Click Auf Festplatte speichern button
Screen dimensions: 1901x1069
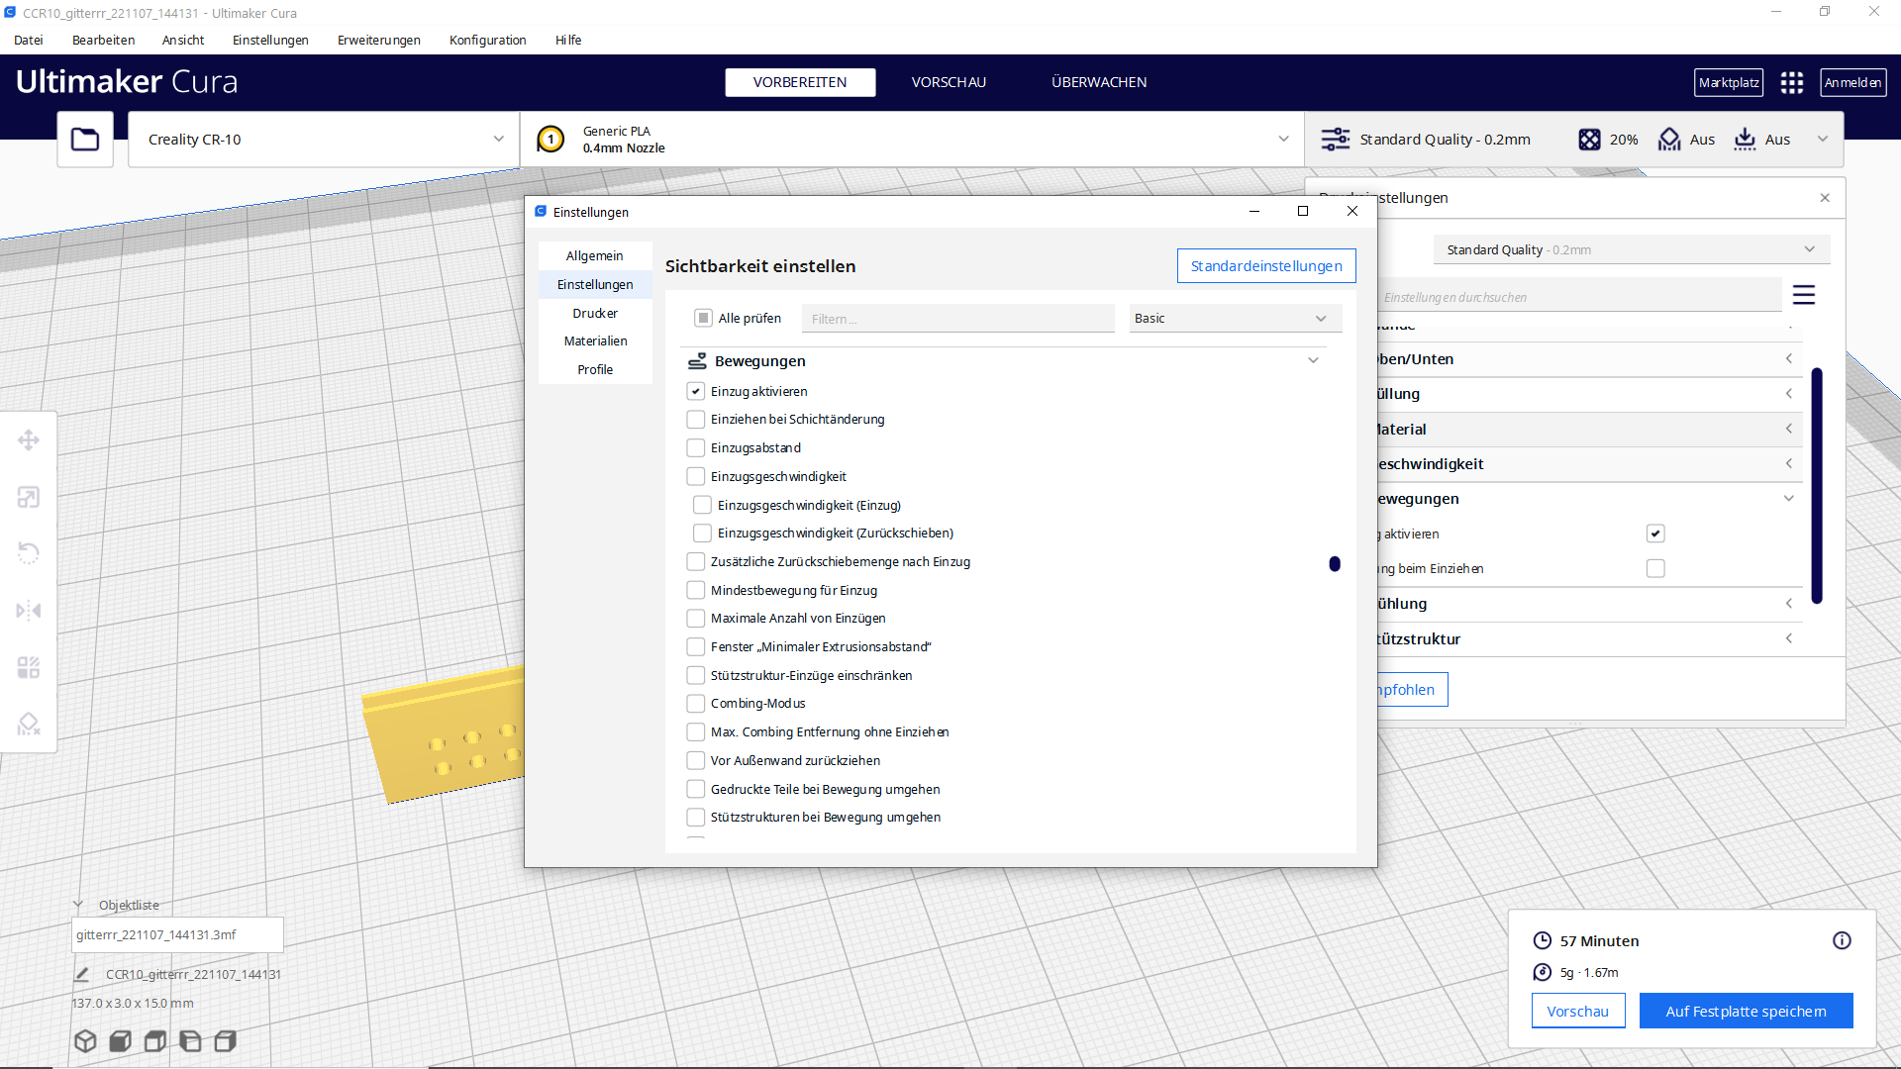[x=1746, y=1011]
